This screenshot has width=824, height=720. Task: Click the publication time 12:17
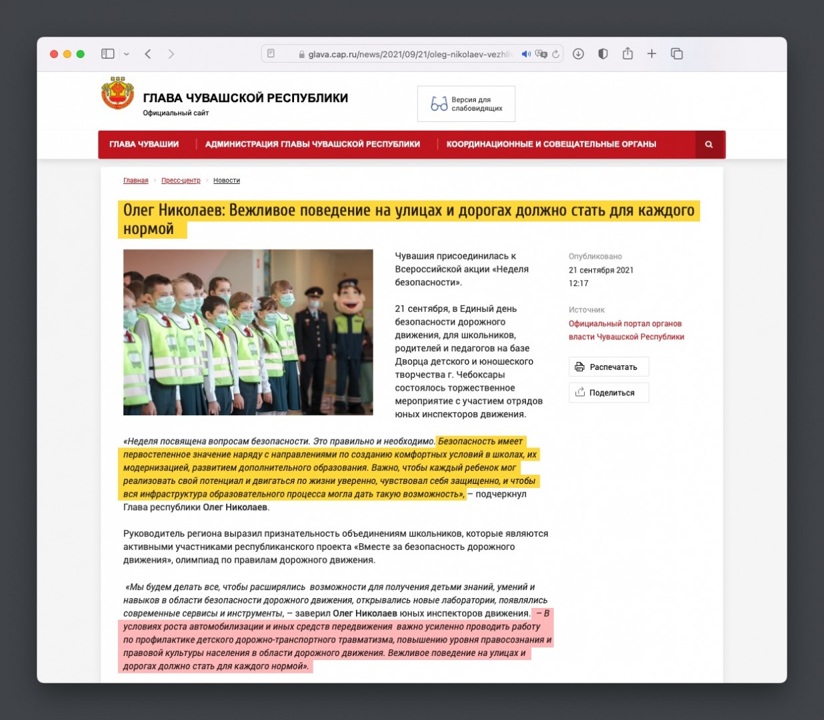point(579,283)
